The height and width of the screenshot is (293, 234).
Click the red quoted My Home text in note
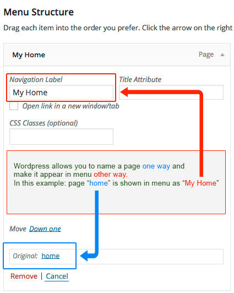(200, 183)
